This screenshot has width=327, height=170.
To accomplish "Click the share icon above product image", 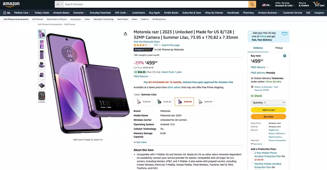I will [125, 34].
